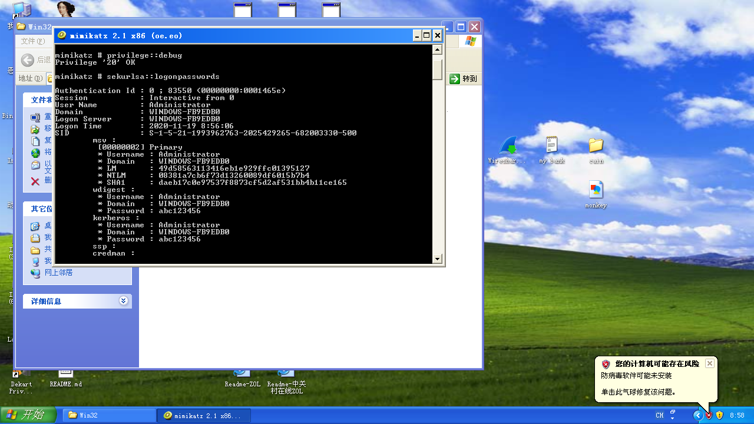Open the Start (开始) menu
This screenshot has height=424, width=754.
pos(29,415)
